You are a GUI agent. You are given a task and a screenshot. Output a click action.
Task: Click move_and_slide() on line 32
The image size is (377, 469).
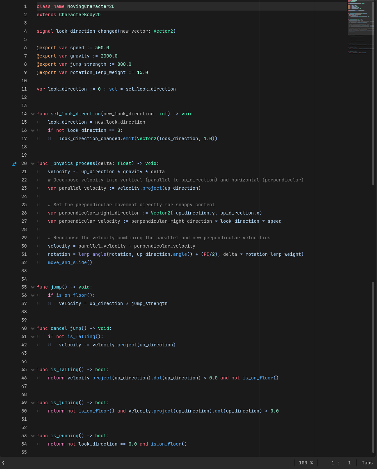tap(70, 262)
